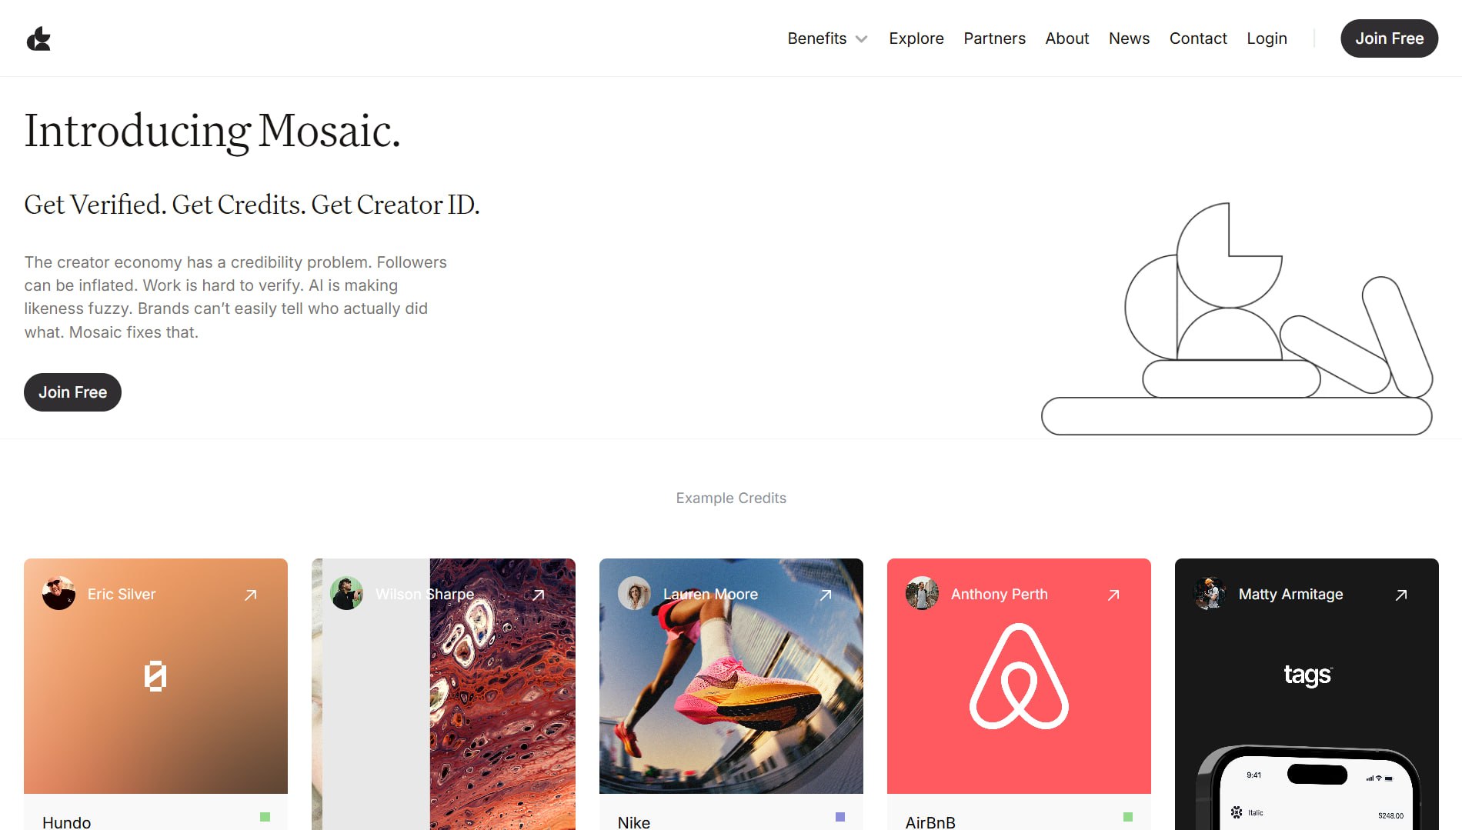The image size is (1462, 830).
Task: Click the Login link
Action: point(1267,38)
